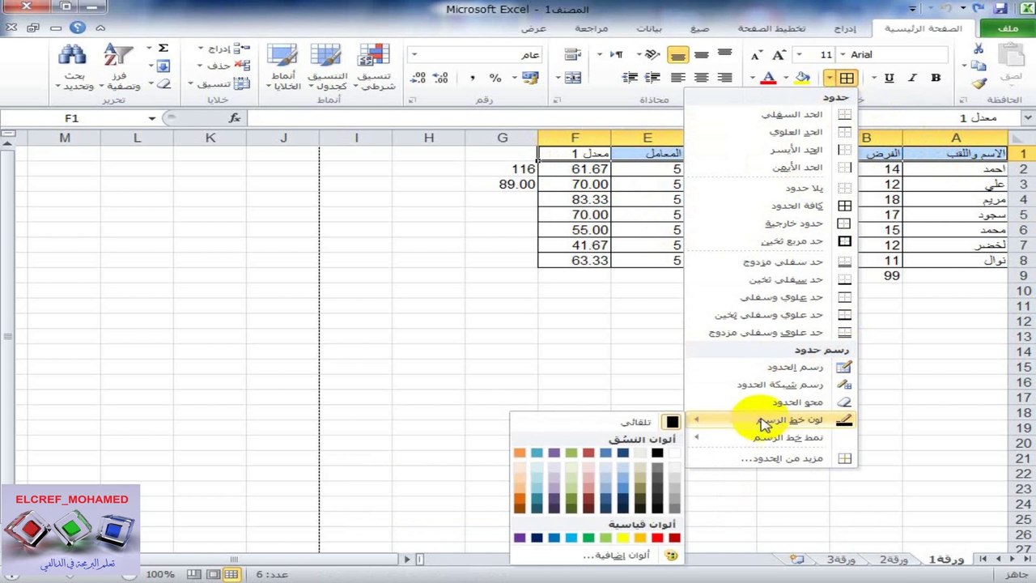1036x583 pixels.
Task: Expand the Insert (إدراج) cells dropdown
Action: (x=200, y=49)
